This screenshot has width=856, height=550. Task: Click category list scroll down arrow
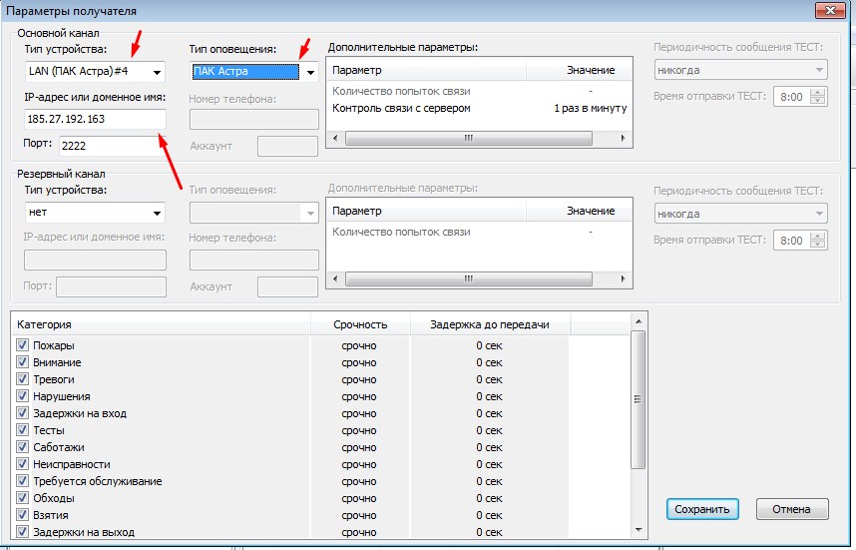[639, 530]
